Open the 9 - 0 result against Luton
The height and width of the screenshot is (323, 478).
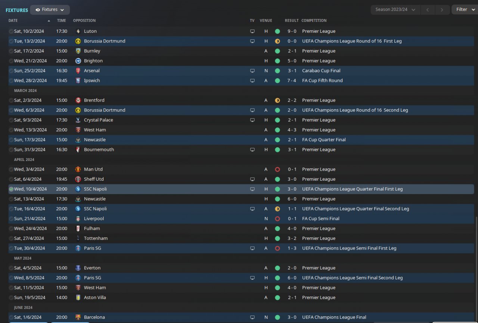[x=292, y=31]
